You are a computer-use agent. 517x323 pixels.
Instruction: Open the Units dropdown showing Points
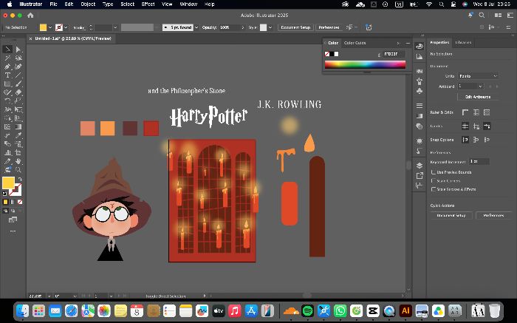coord(477,76)
